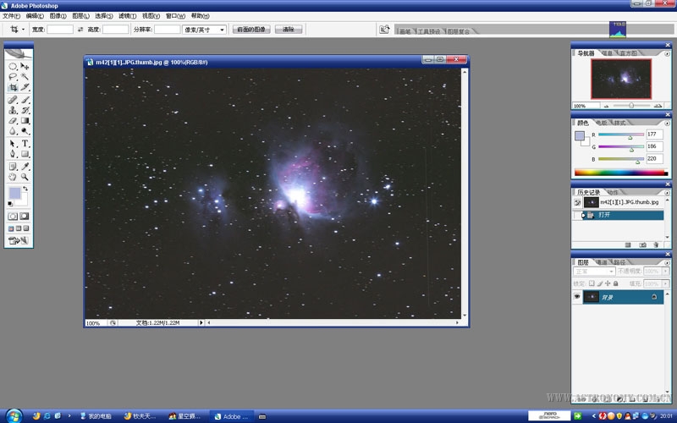Select the Lasso tool
Image resolution: width=677 pixels, height=423 pixels.
point(13,77)
